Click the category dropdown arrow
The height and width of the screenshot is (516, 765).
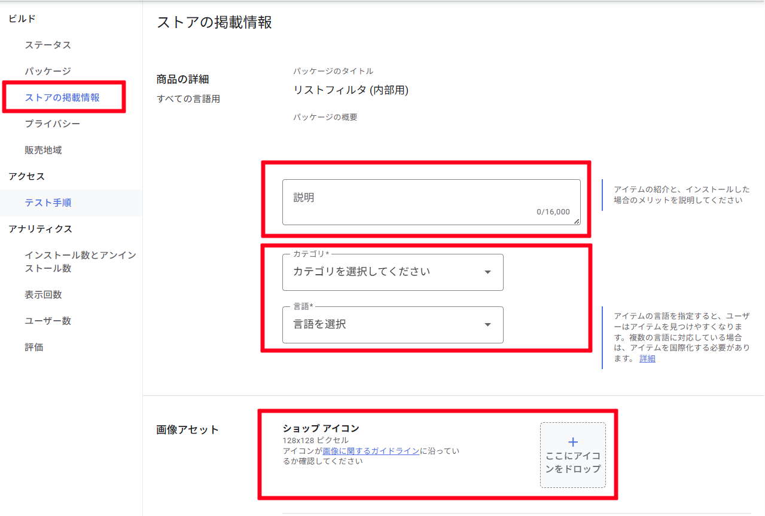487,272
